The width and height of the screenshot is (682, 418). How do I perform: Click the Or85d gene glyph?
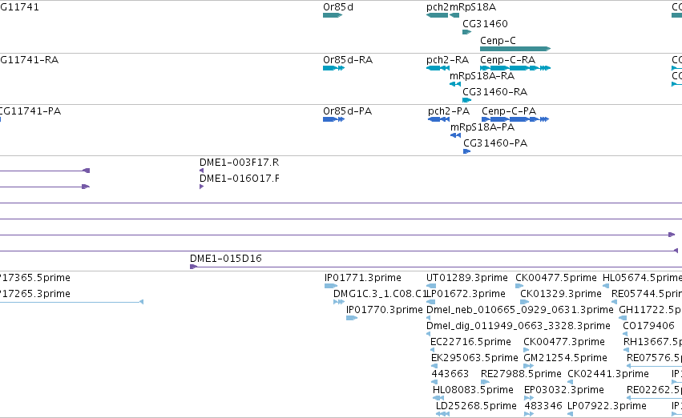(x=333, y=15)
